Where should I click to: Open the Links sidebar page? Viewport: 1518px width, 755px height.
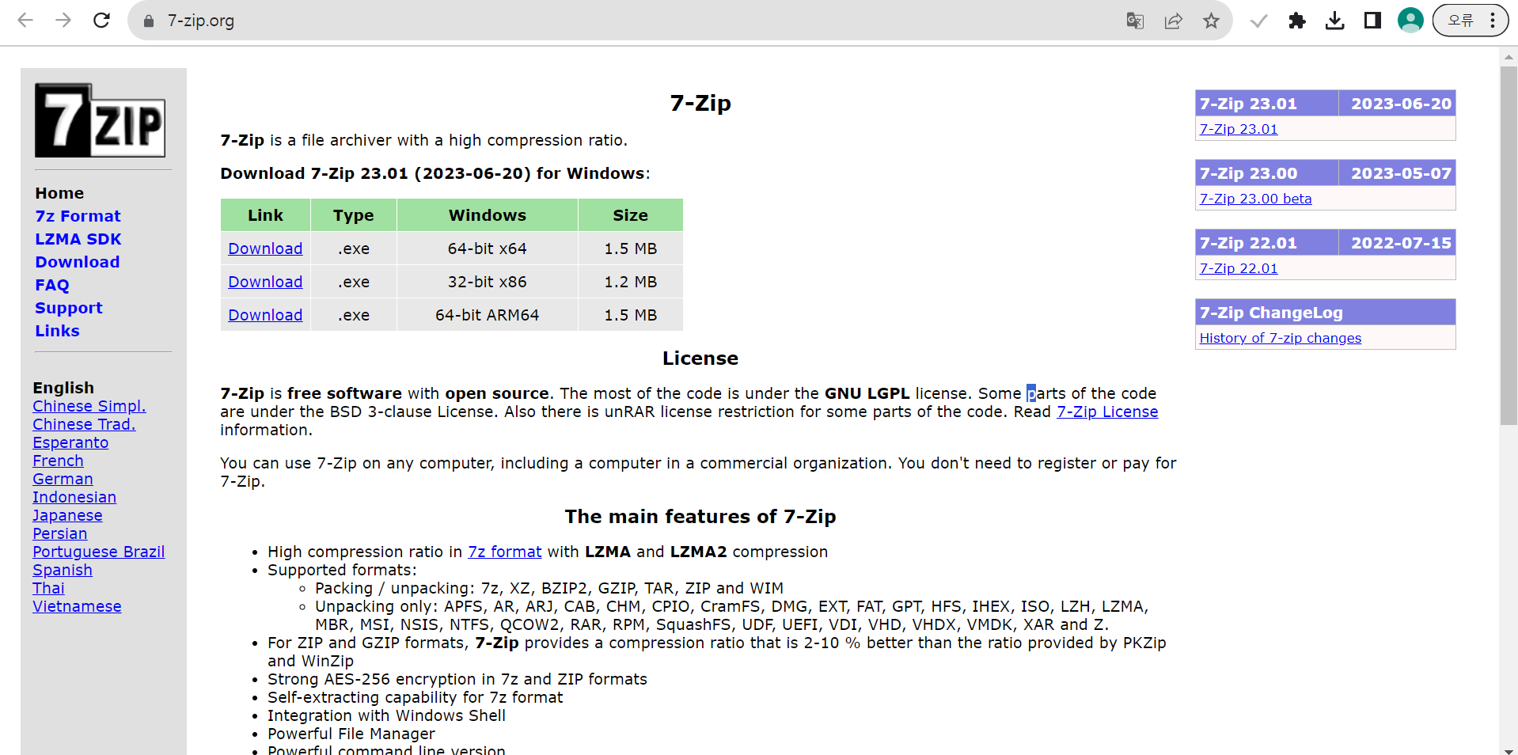coord(57,331)
